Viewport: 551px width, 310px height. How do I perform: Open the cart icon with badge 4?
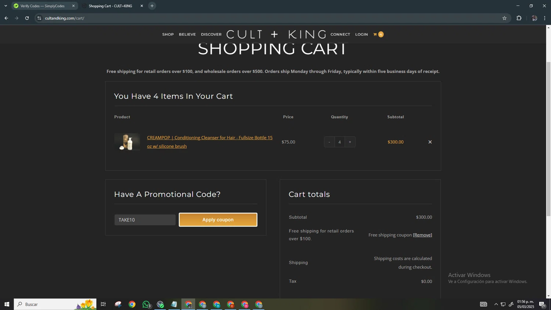378,34
